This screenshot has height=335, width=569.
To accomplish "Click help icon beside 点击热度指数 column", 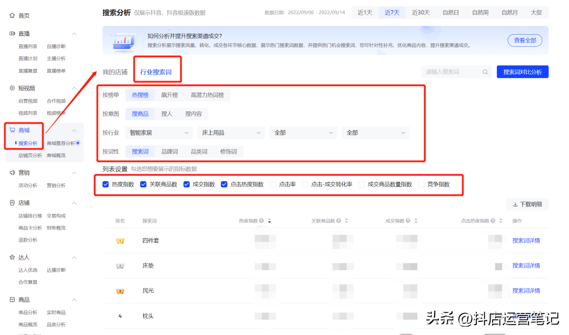I will tap(493, 221).
